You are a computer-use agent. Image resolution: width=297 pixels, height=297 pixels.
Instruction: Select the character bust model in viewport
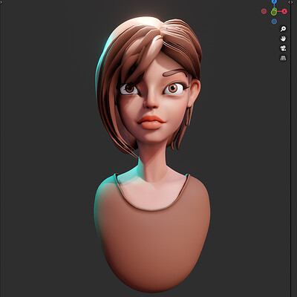[151, 154]
